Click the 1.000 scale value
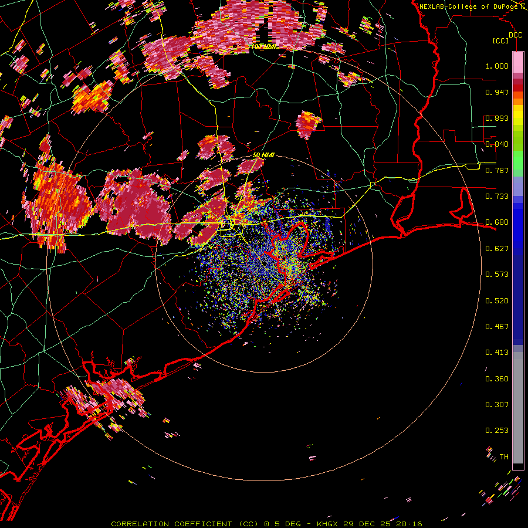 497,66
